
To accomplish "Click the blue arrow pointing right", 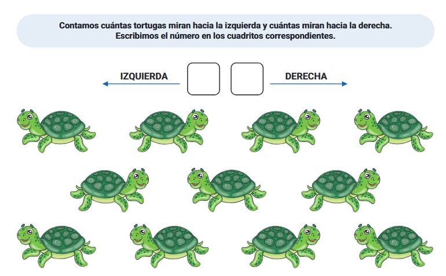I will tap(309, 83).
